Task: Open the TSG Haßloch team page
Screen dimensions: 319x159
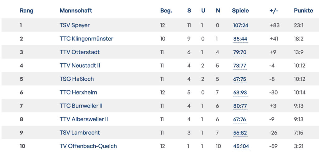Action: click(77, 79)
